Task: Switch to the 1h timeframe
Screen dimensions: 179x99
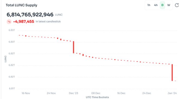Action: point(149,5)
